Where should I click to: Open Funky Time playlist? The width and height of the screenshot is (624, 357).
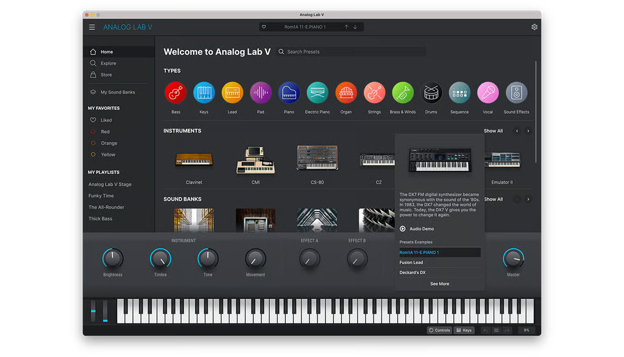(101, 196)
